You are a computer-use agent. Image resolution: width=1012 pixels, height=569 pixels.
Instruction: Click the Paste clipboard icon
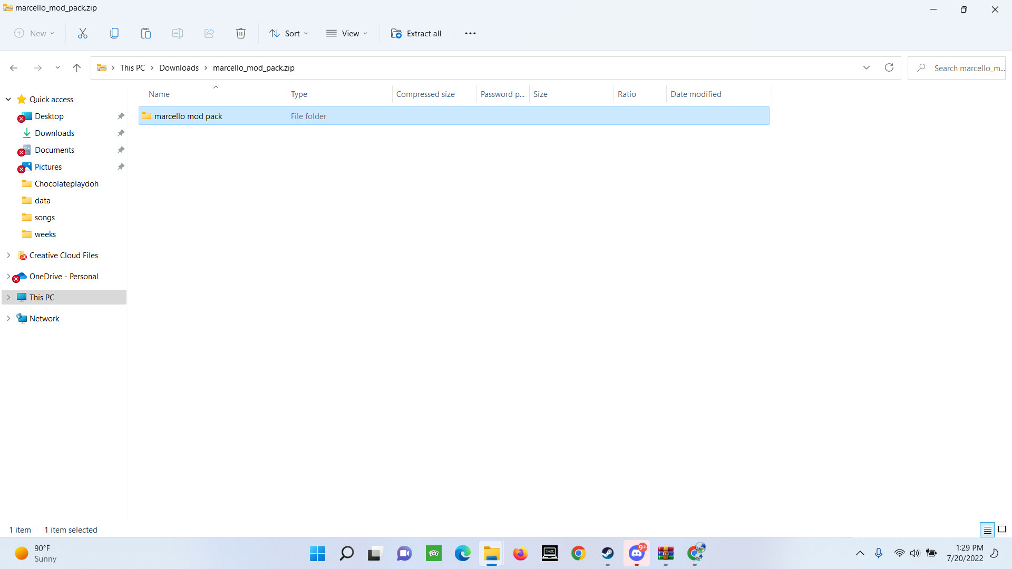[146, 33]
